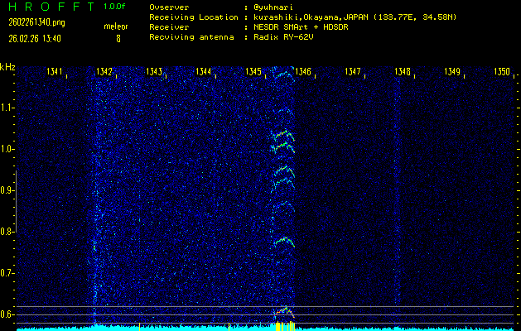This screenshot has width=521, height=331.
Task: Click the antenna value Radix RY-62V
Action: point(283,37)
